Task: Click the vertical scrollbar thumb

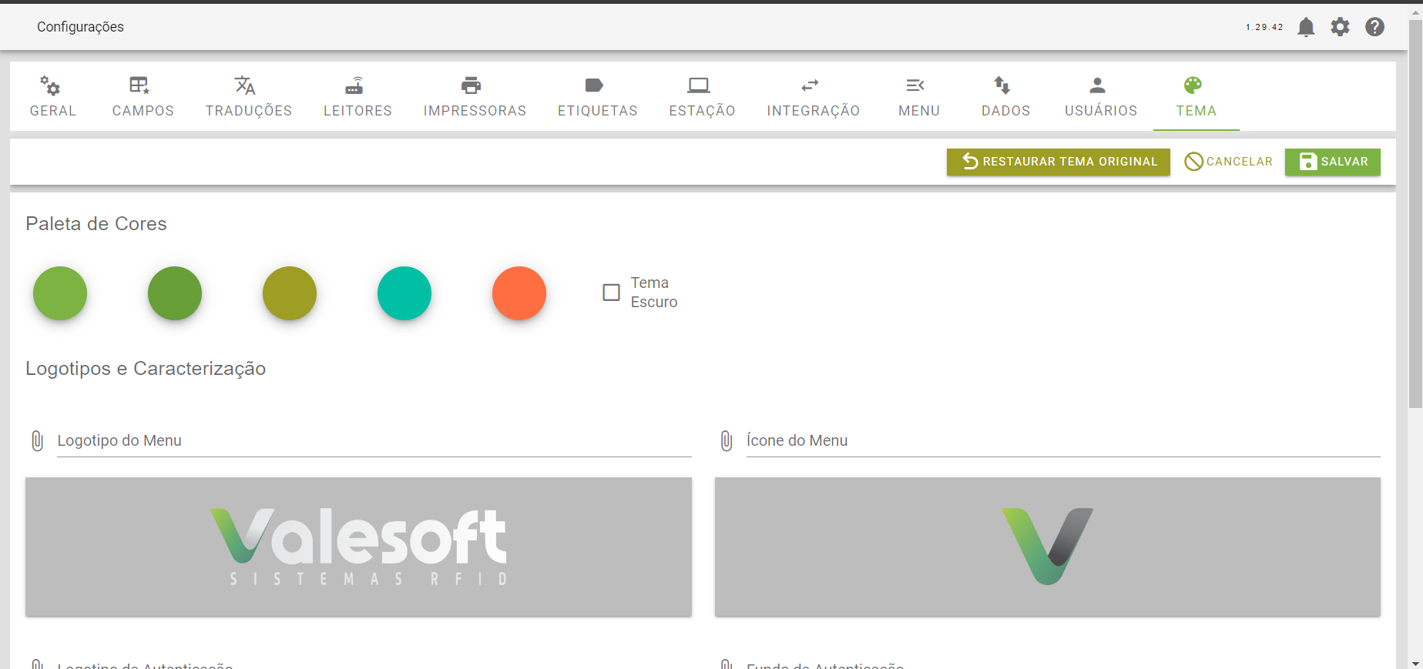Action: click(x=1415, y=214)
